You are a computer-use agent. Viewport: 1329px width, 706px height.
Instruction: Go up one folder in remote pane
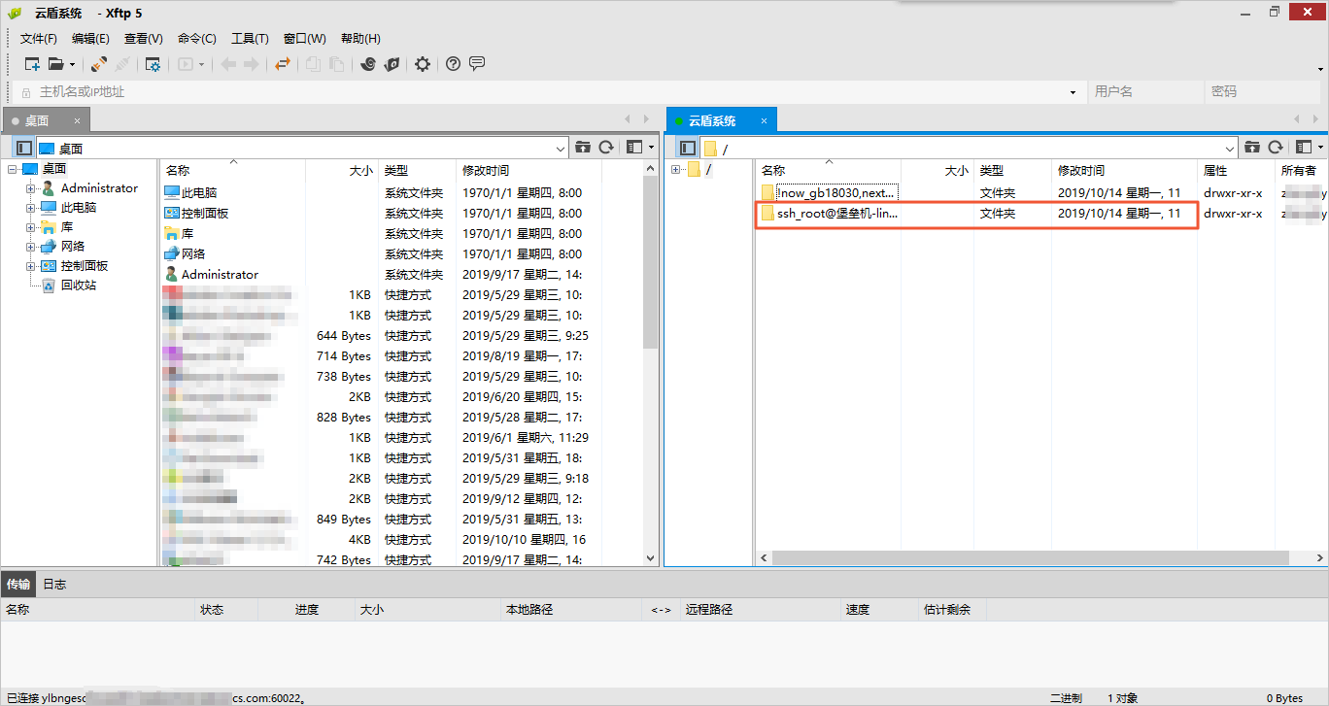[1252, 148]
